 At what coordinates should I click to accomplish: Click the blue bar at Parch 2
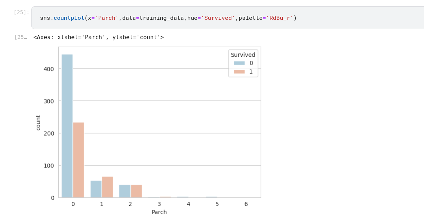[125, 191]
